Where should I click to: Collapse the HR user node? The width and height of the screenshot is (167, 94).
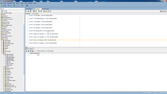(2, 53)
